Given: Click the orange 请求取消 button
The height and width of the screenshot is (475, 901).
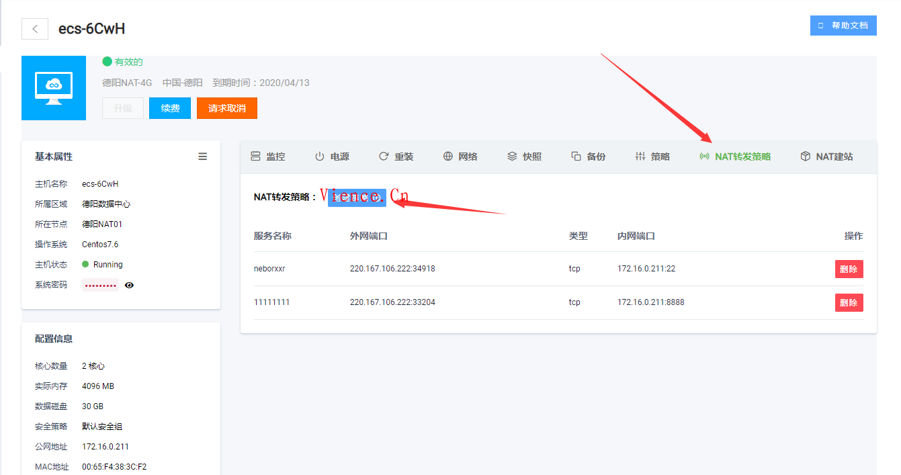Looking at the screenshot, I should (227, 108).
